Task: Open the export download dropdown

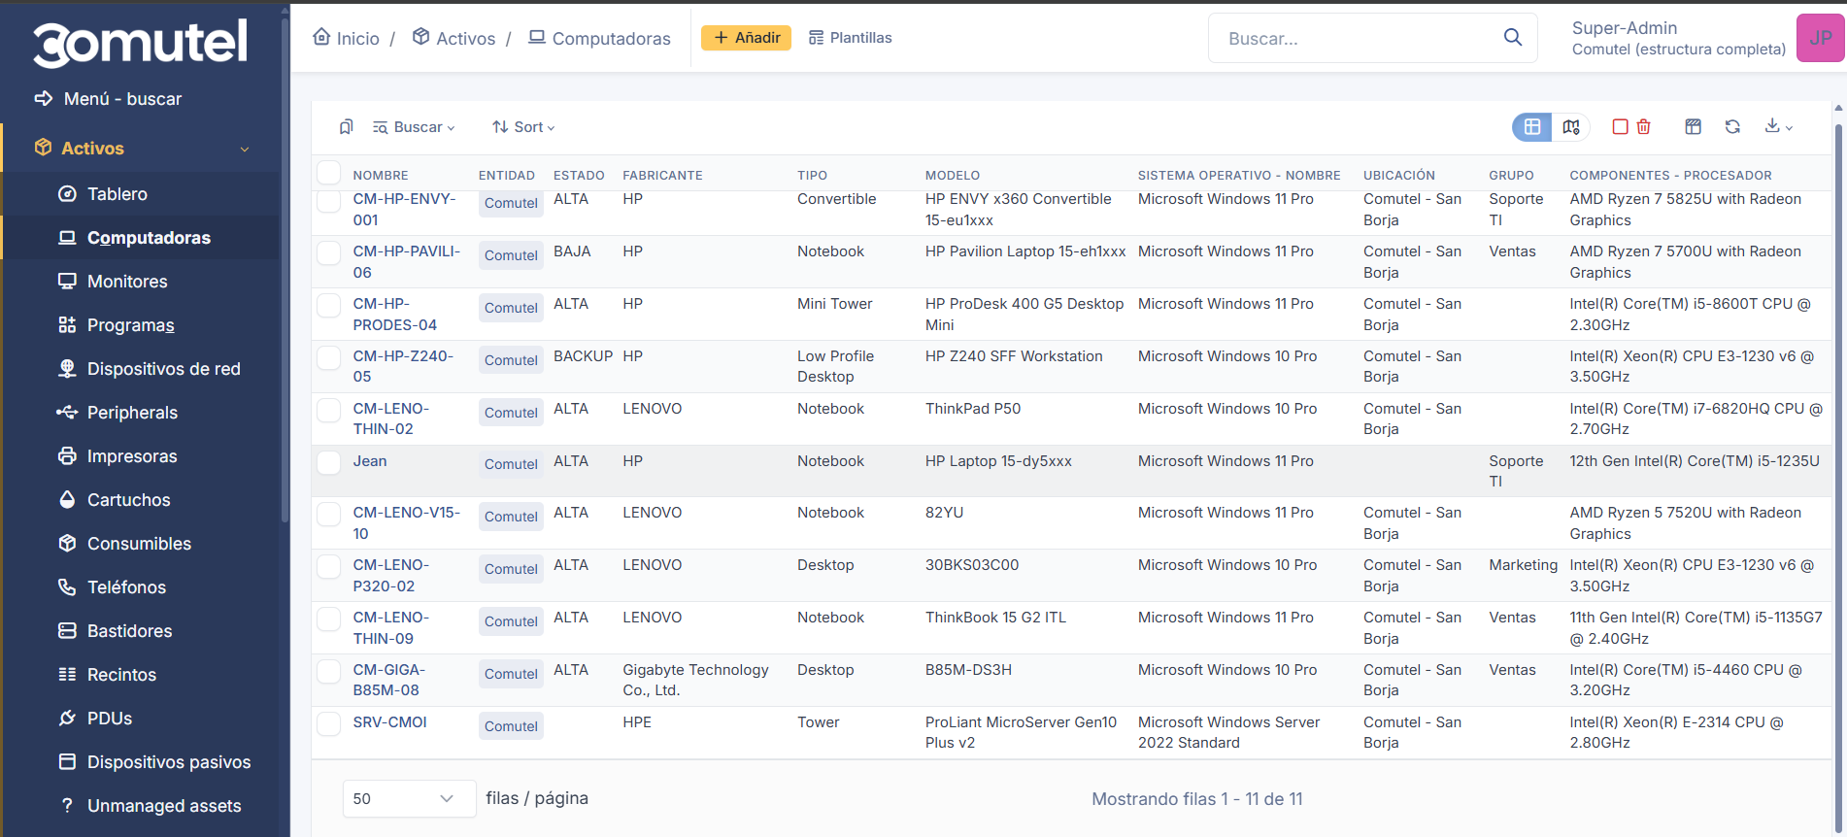Action: 1779,127
